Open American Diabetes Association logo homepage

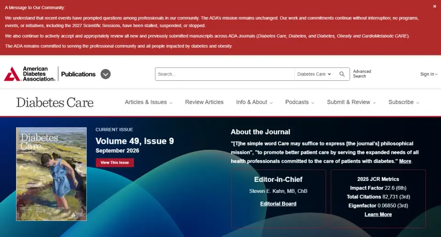click(x=29, y=74)
